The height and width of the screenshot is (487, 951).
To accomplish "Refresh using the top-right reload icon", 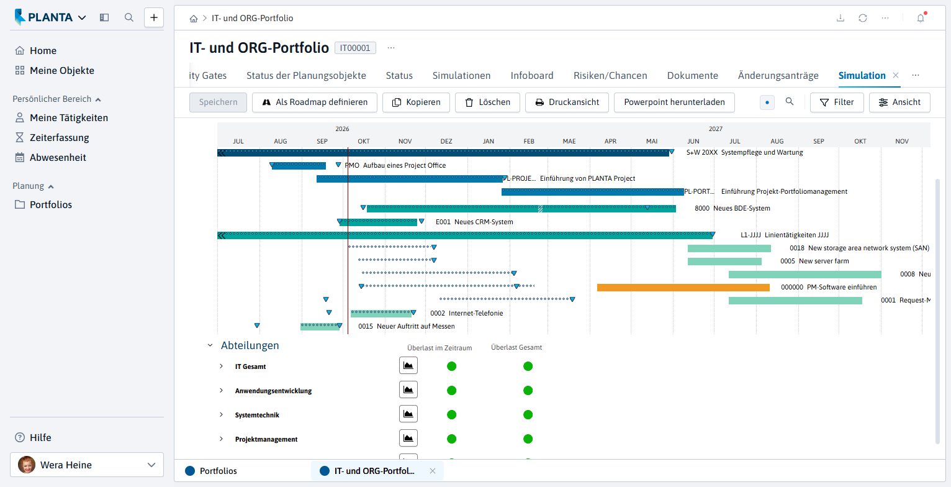I will 863,18.
